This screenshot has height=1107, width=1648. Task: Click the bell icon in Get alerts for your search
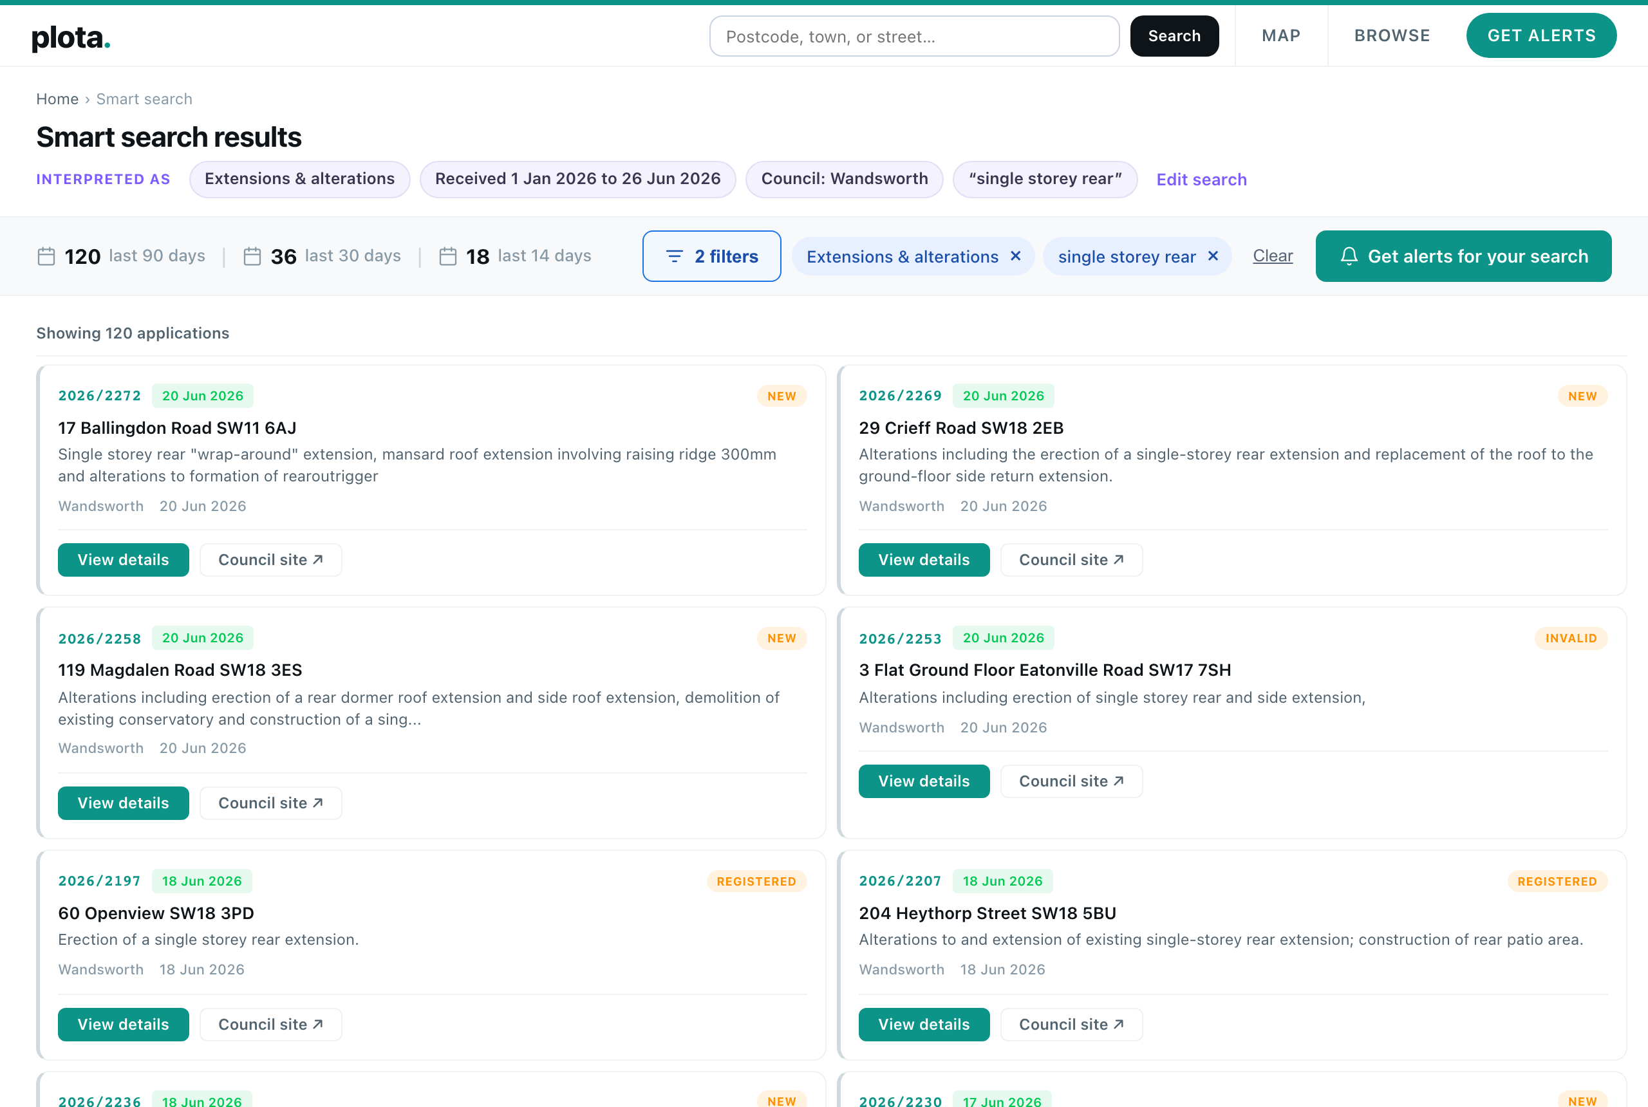click(x=1349, y=256)
